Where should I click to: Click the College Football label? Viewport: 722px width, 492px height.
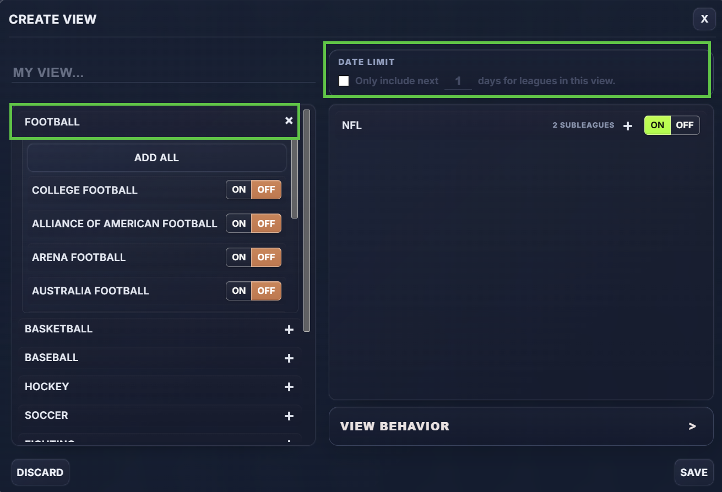(85, 190)
